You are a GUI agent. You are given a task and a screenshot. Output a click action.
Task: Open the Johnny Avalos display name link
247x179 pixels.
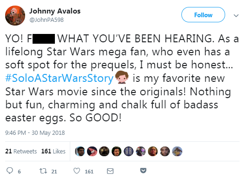(55, 11)
